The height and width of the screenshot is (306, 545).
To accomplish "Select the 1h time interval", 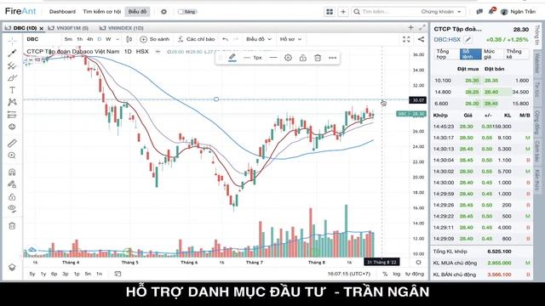I will click(79, 39).
